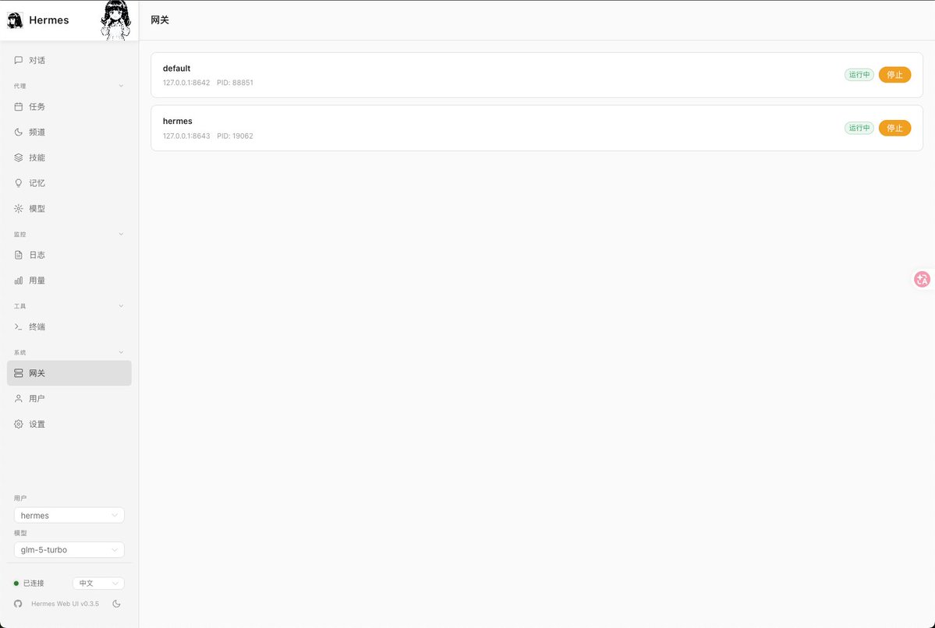Image resolution: width=935 pixels, height=628 pixels.
Task: Click the sparkle icon beside 模型
Action: coord(19,209)
